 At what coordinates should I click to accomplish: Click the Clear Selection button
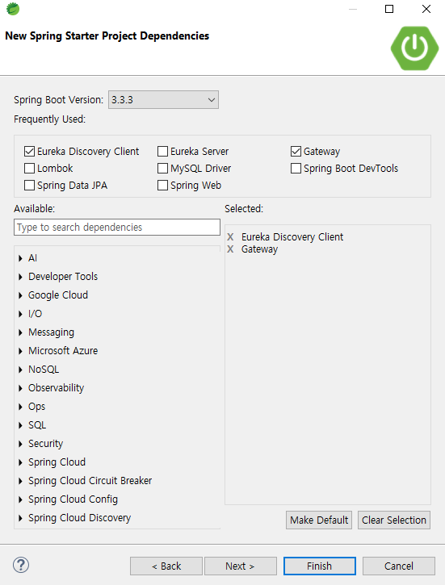point(394,520)
